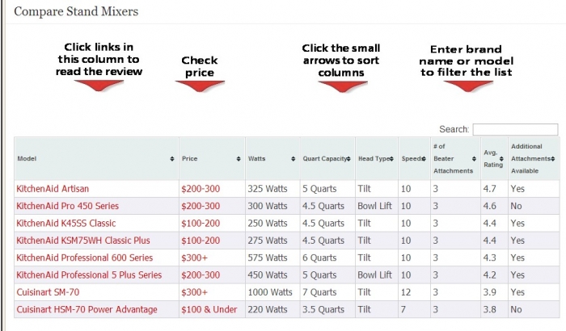
Task: Open KitchenAid Pro 450 Series review
Action: 67,206
